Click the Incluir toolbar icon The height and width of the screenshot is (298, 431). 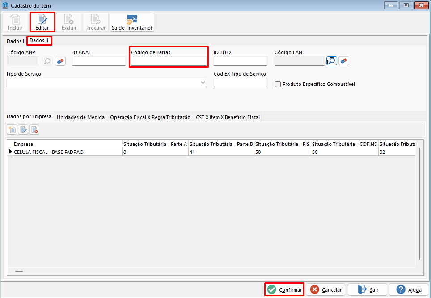tap(15, 22)
